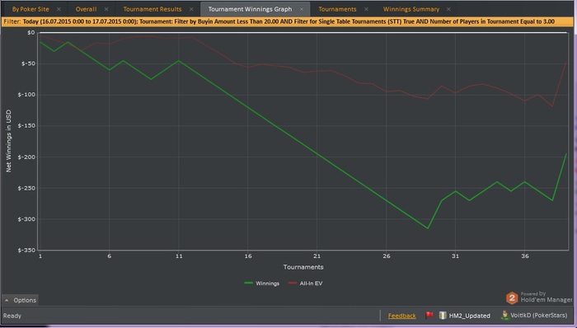Close the Overall tab
This screenshot has width=577, height=328.
pyautogui.click(x=106, y=9)
